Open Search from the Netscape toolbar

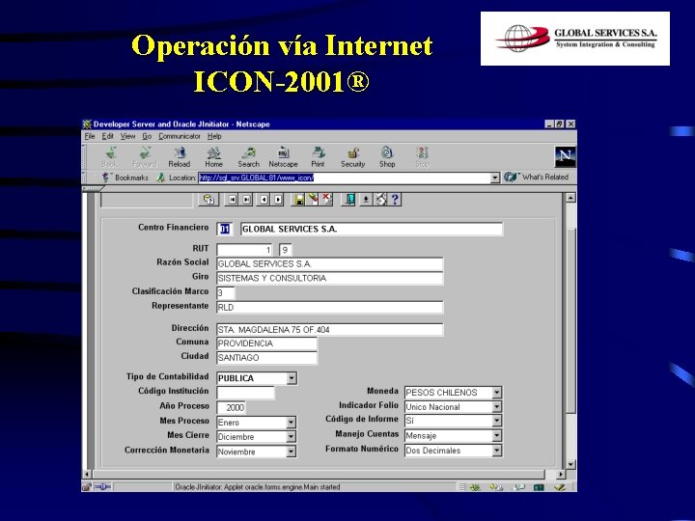click(x=248, y=157)
